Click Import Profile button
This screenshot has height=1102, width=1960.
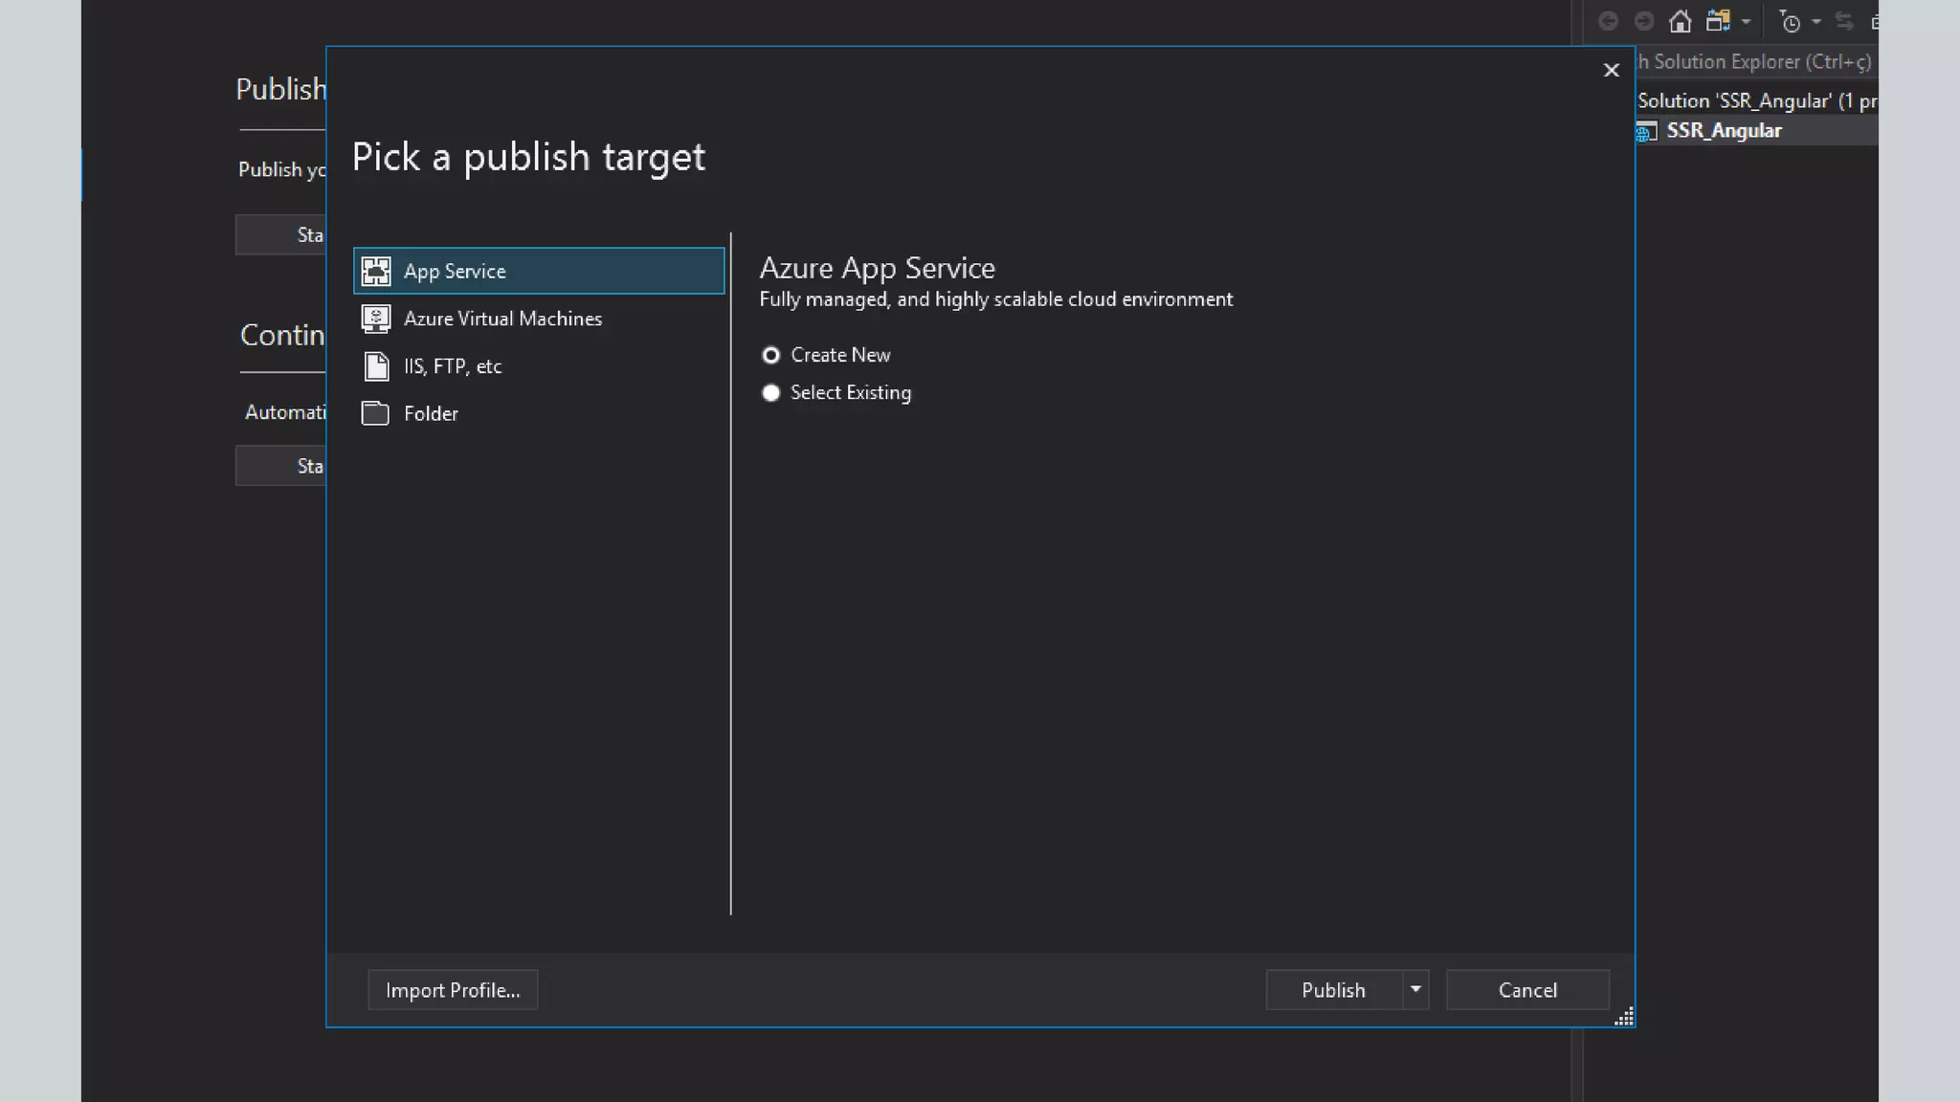(x=453, y=990)
